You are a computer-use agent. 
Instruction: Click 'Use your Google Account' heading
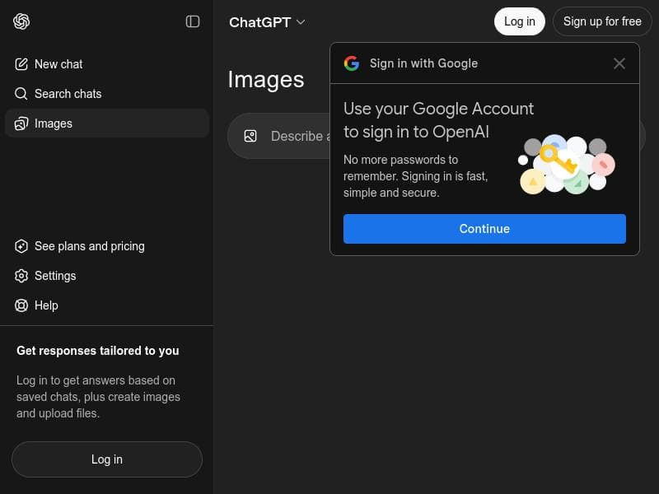(438, 120)
